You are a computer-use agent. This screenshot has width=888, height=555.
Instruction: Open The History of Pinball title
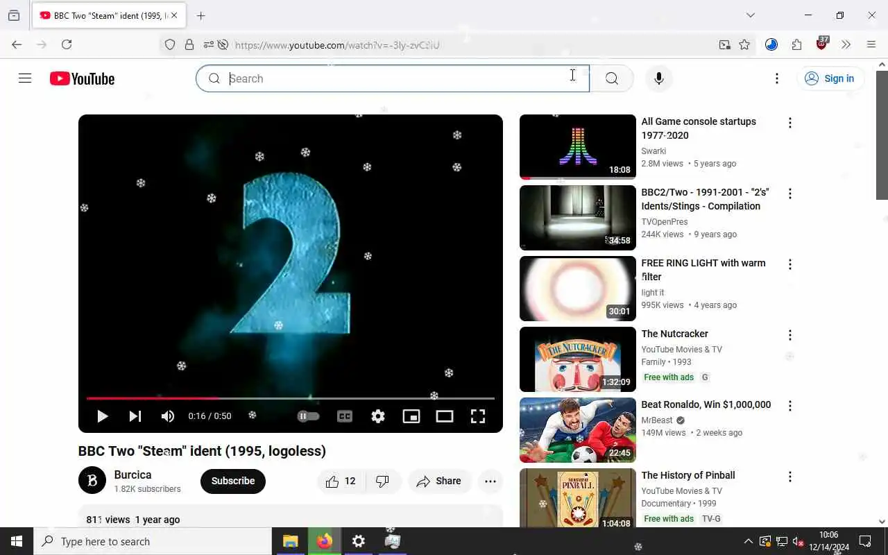[x=688, y=475]
